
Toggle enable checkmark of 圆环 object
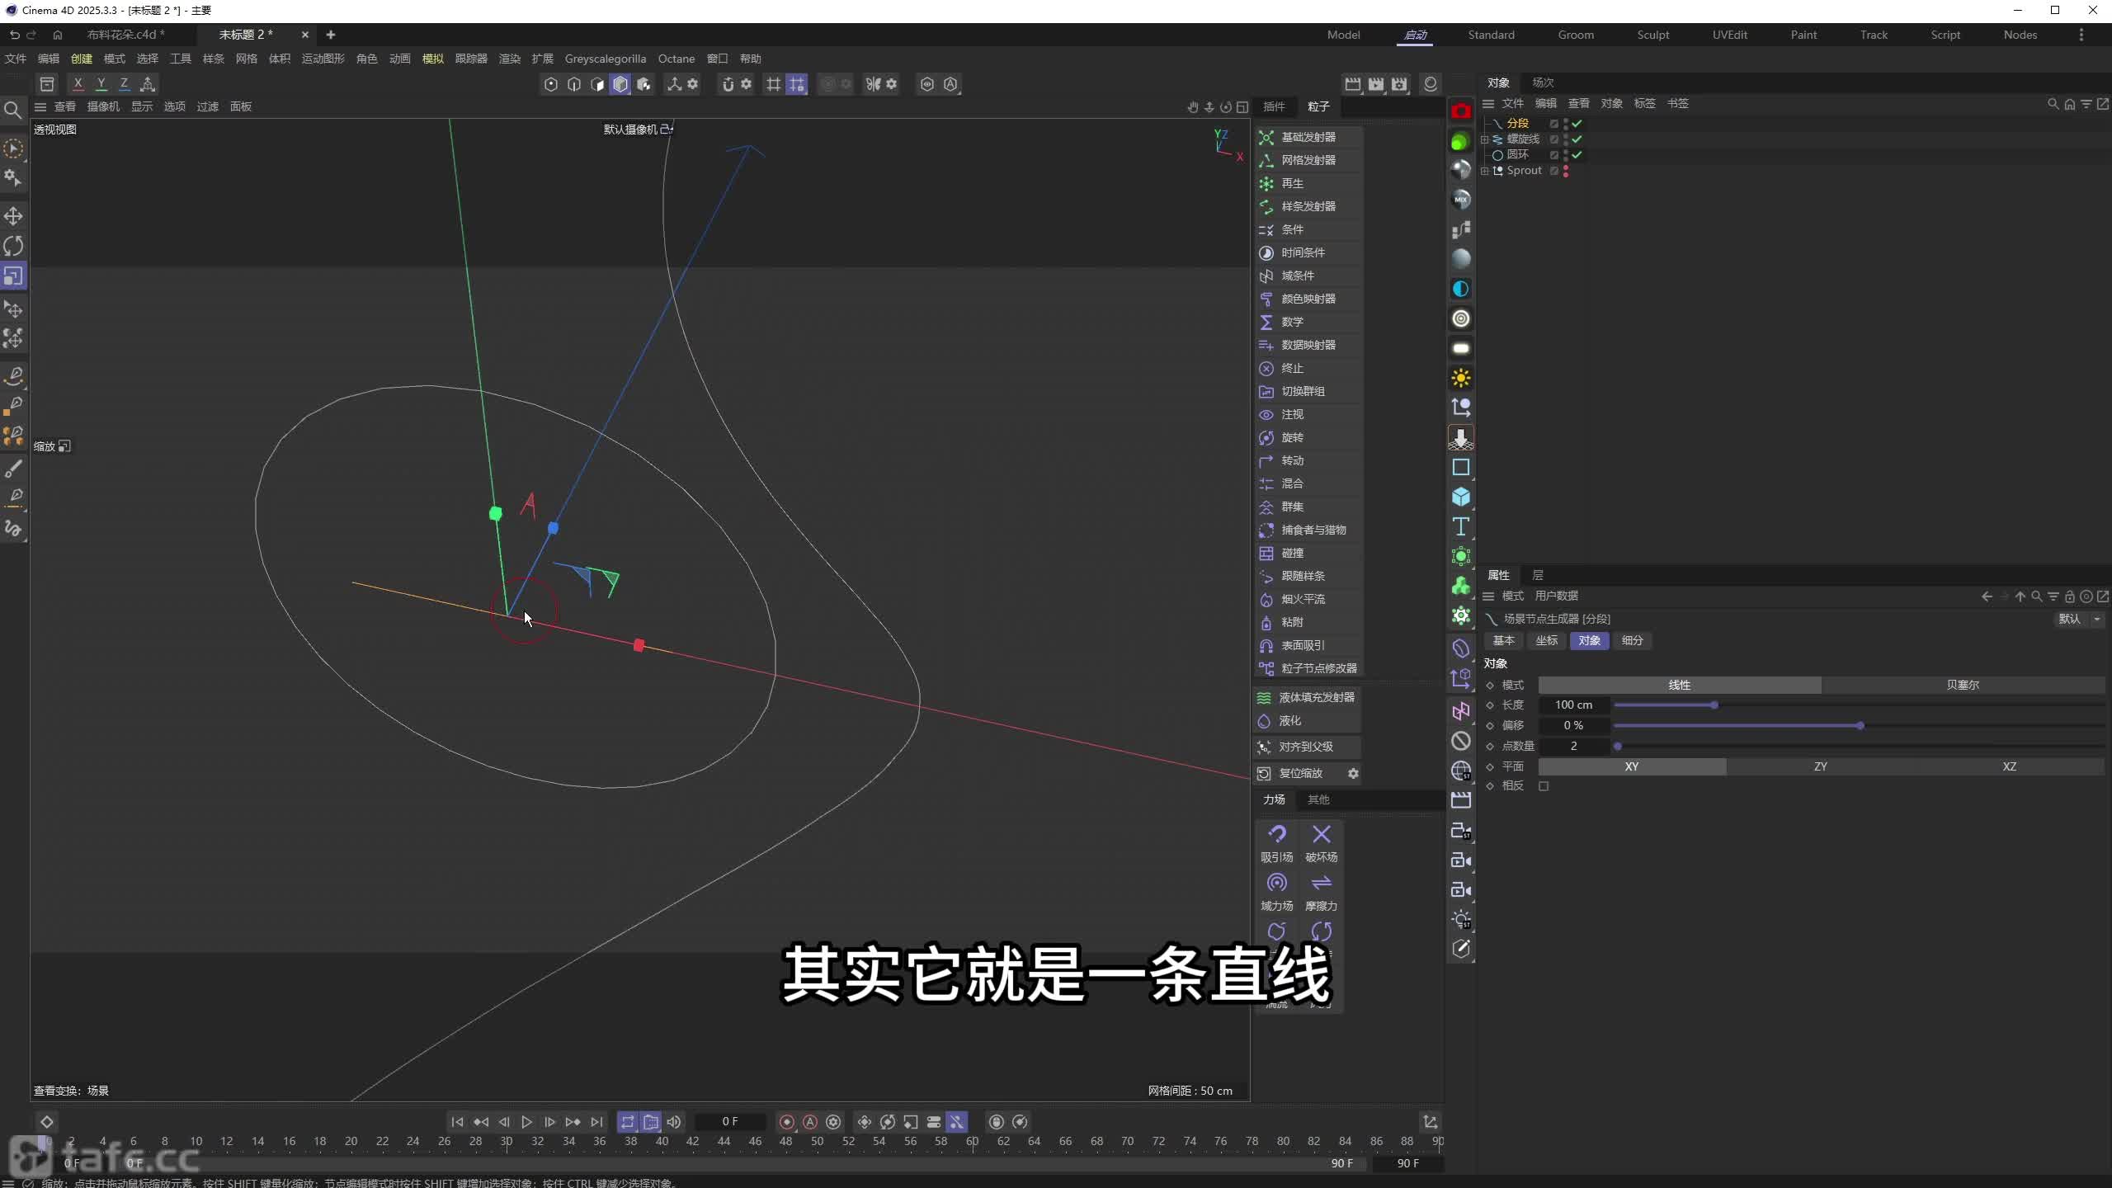point(1577,155)
